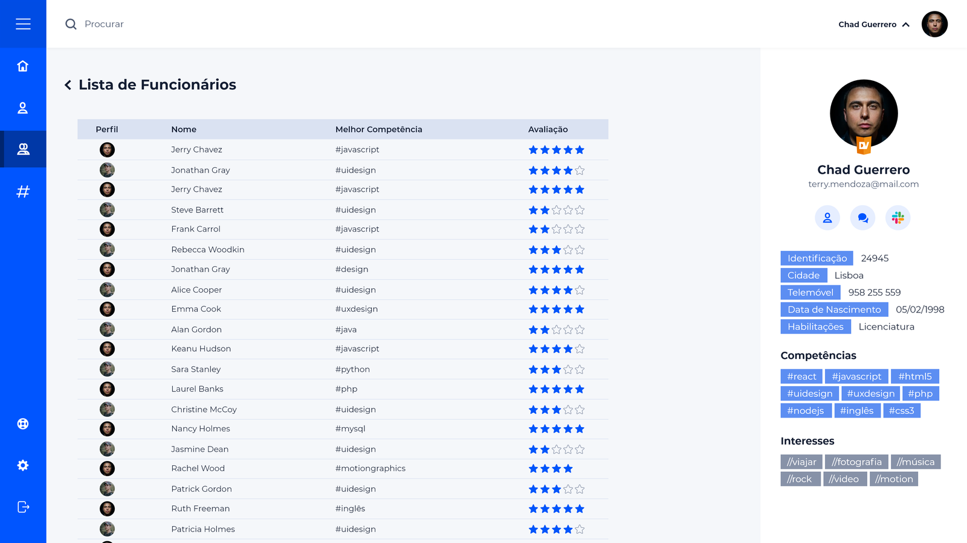Click the chat bubble icon in profile panel
Image resolution: width=967 pixels, height=543 pixels.
point(862,218)
